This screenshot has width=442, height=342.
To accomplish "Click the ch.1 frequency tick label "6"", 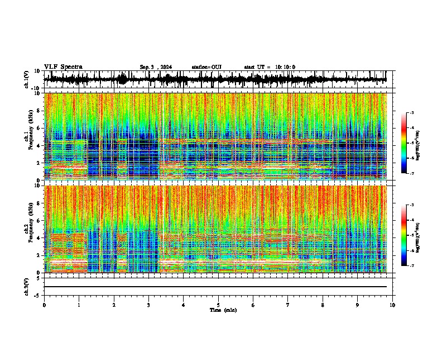I will [x=39, y=129].
